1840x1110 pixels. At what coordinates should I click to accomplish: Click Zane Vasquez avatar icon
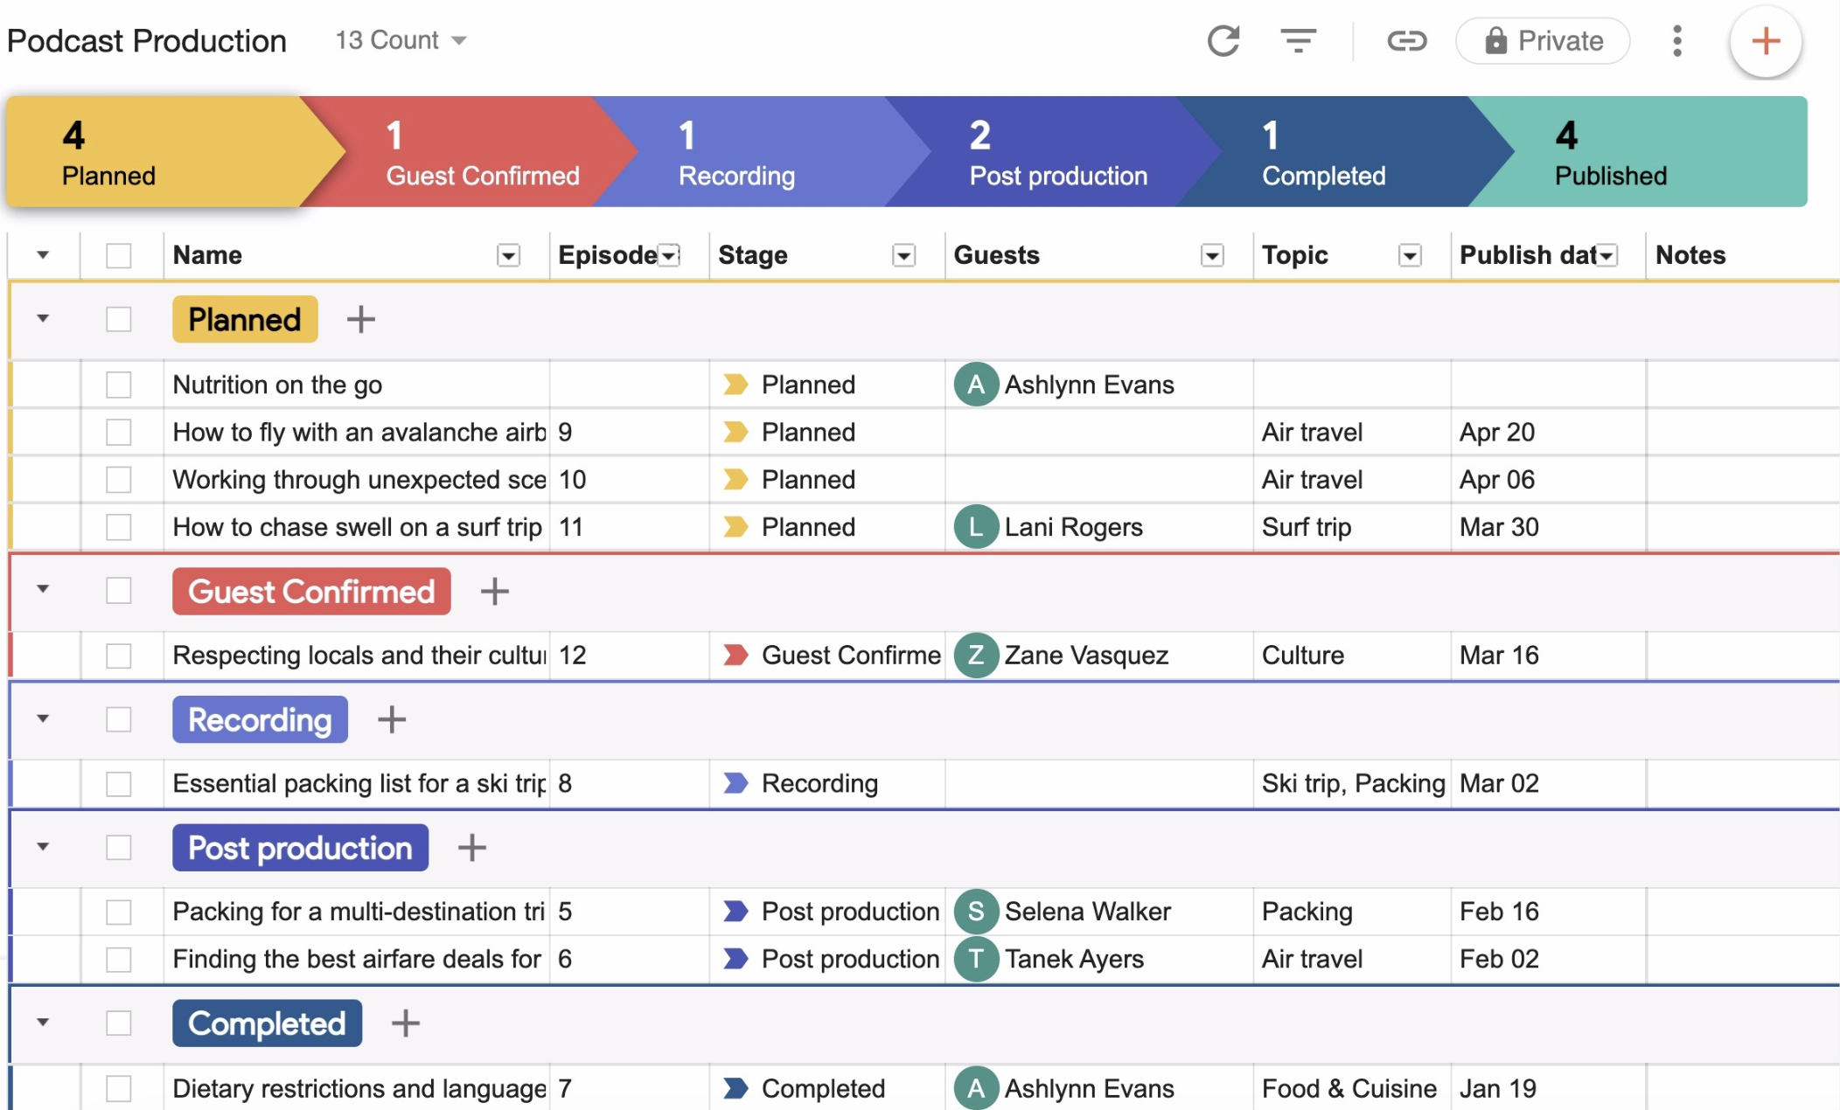pos(976,656)
